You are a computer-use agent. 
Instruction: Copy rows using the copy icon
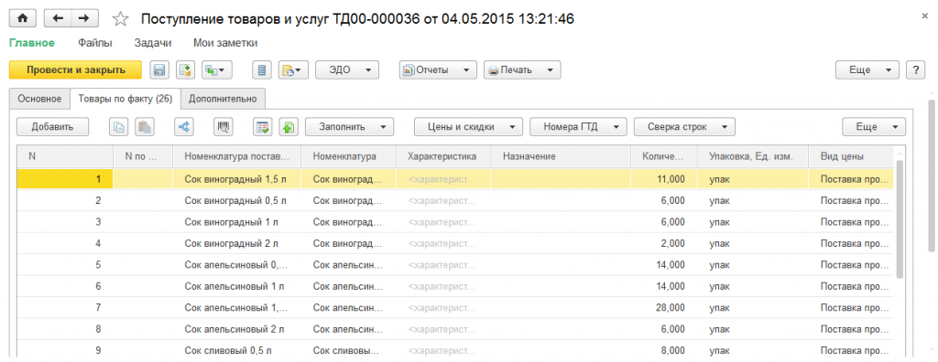(118, 127)
